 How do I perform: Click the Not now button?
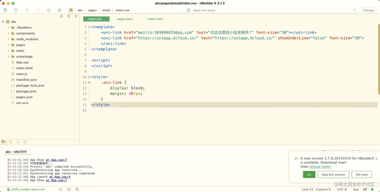click(x=362, y=174)
